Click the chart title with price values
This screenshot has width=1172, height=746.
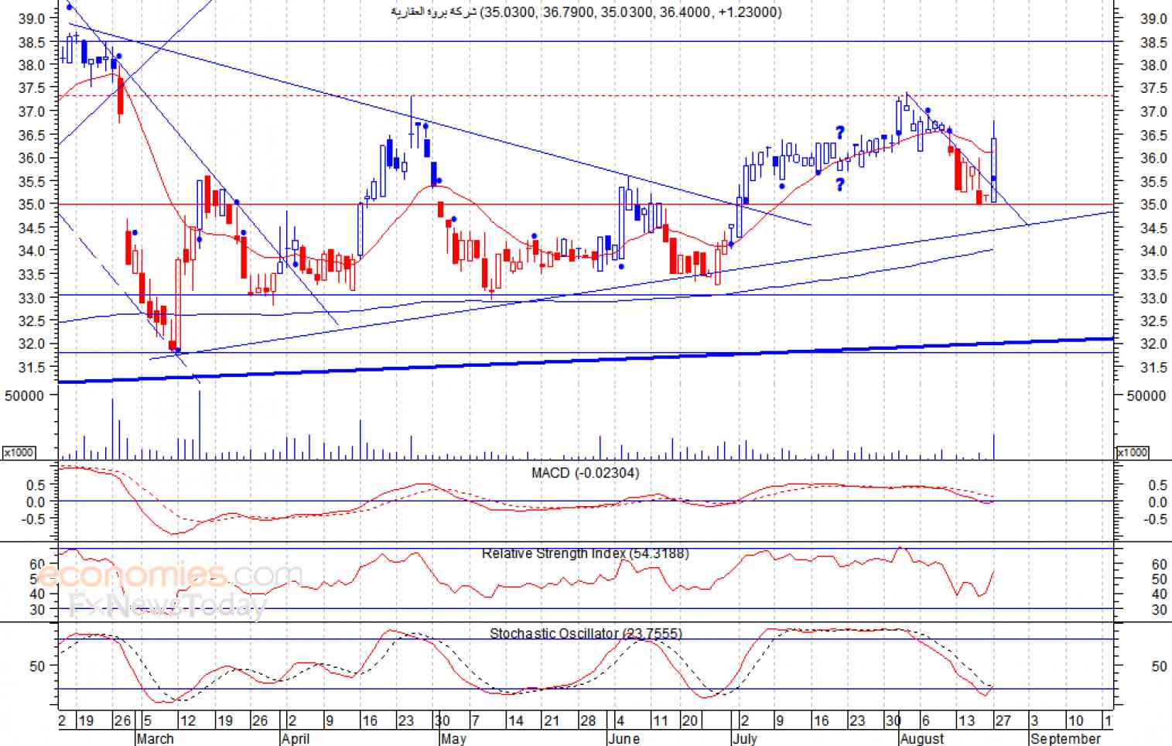[586, 12]
